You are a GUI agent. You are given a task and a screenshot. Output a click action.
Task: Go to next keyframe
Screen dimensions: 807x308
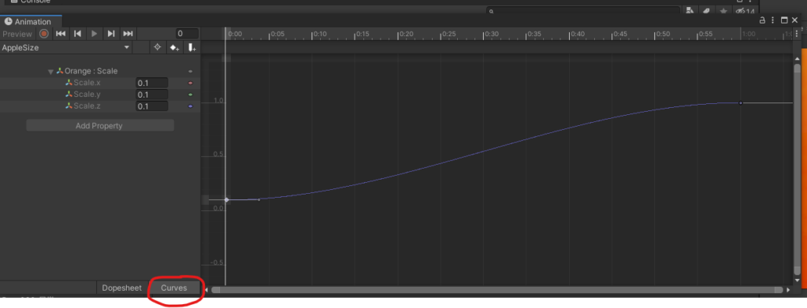(110, 34)
